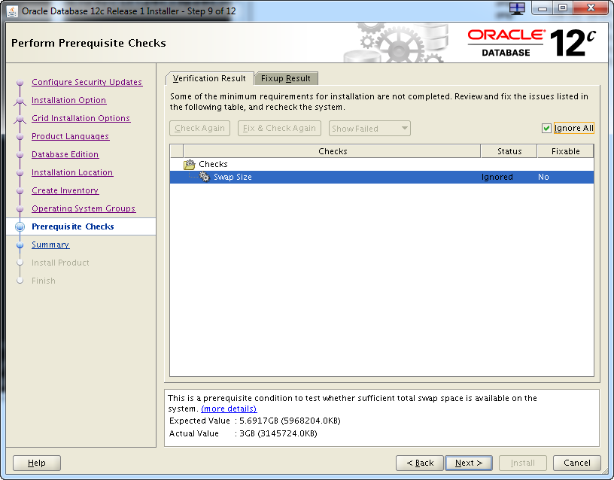This screenshot has width=614, height=480.
Task: Close the installer window
Action: 591,8
